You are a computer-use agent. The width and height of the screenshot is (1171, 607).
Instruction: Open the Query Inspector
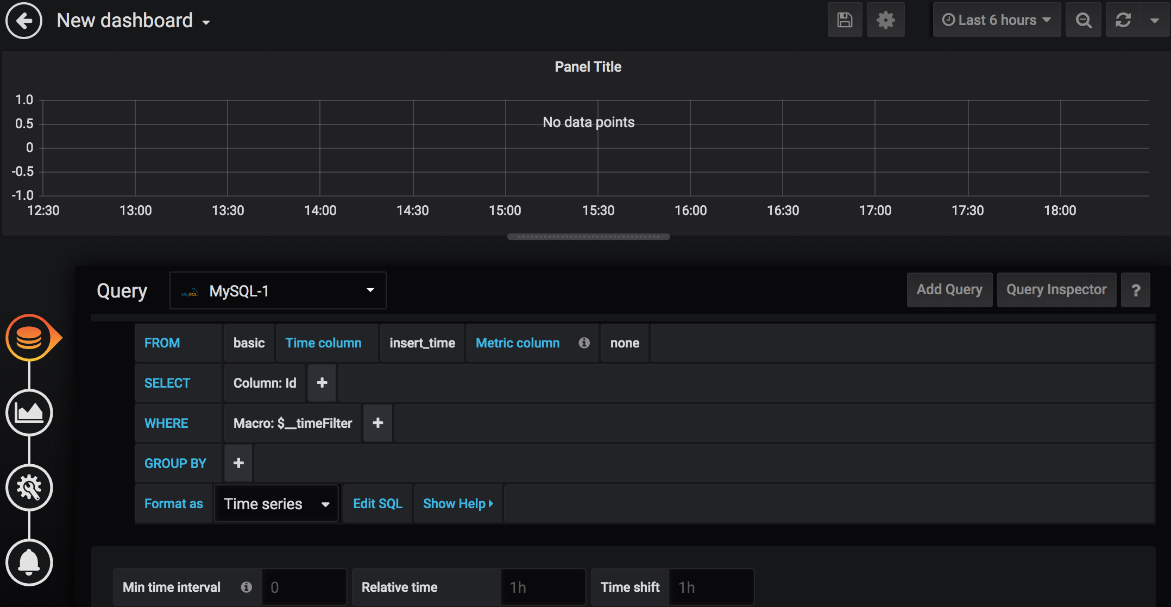coord(1056,290)
